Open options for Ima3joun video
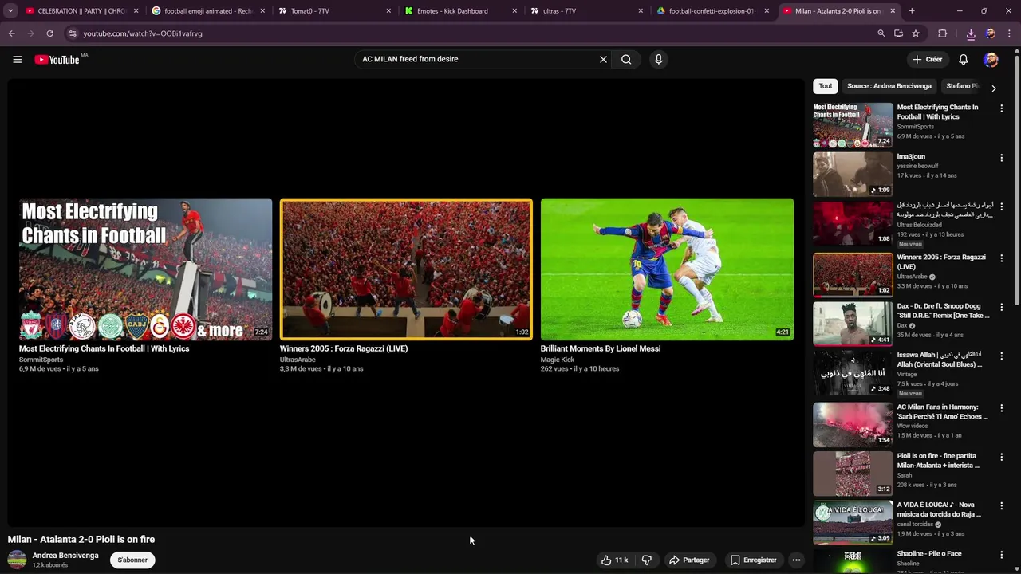 1001,158
